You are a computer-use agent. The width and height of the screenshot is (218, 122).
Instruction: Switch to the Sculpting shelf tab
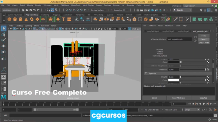(45, 15)
